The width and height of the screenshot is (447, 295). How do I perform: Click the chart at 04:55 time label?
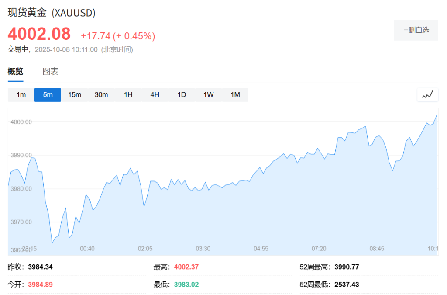tap(261, 249)
